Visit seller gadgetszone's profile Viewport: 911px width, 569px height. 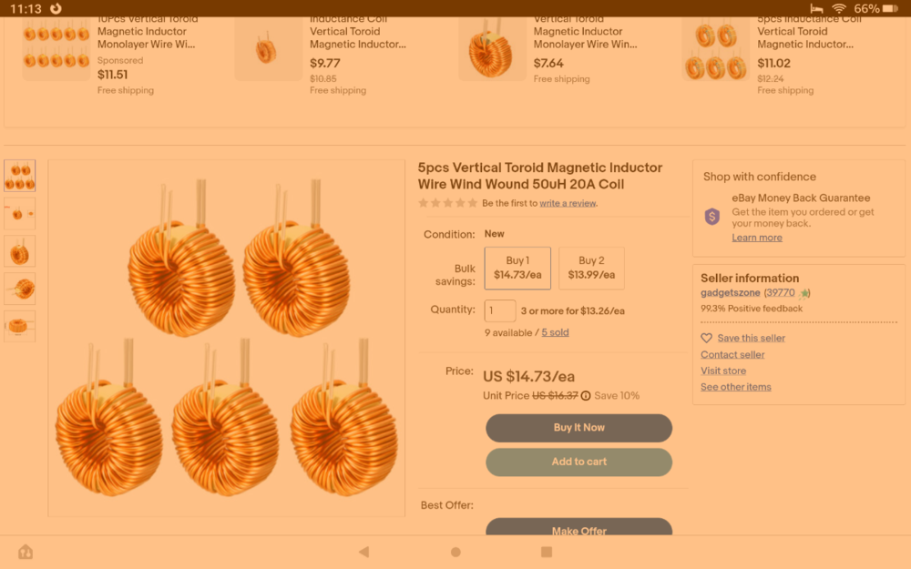click(x=730, y=292)
